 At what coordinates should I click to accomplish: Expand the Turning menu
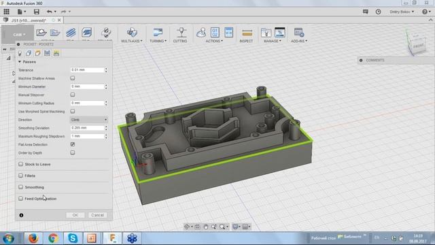point(158,41)
